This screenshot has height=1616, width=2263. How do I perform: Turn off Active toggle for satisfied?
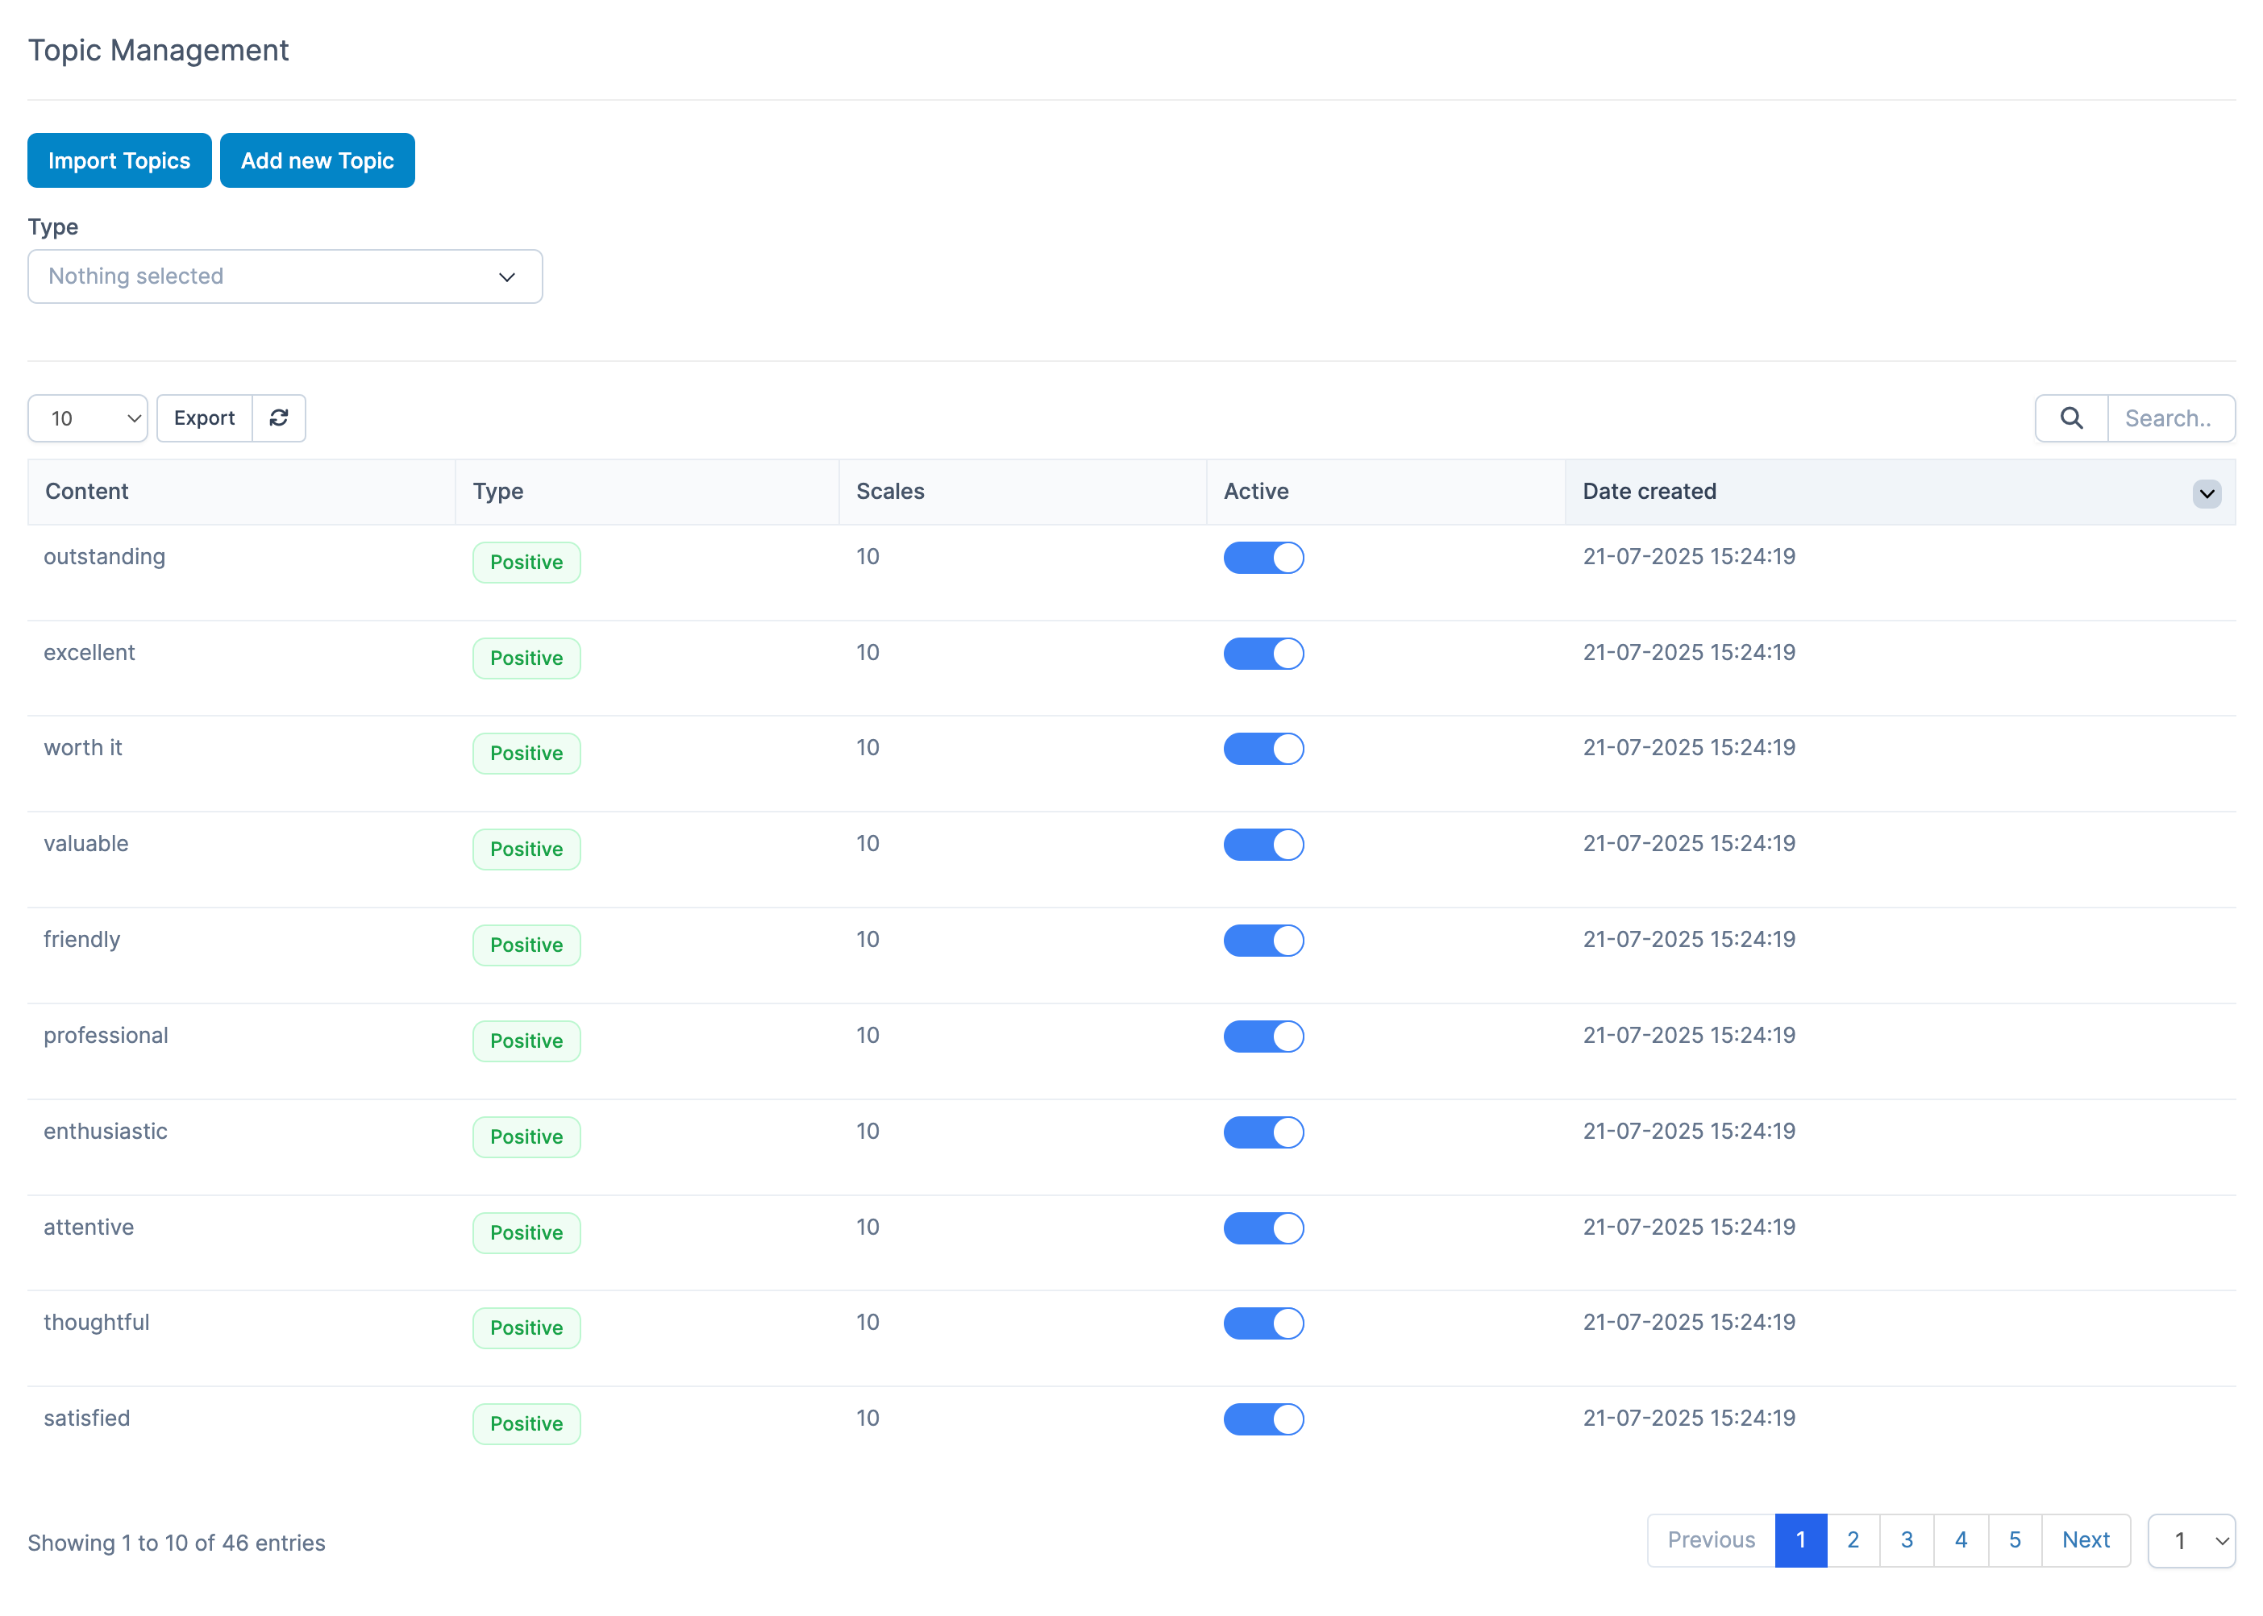(x=1263, y=1419)
